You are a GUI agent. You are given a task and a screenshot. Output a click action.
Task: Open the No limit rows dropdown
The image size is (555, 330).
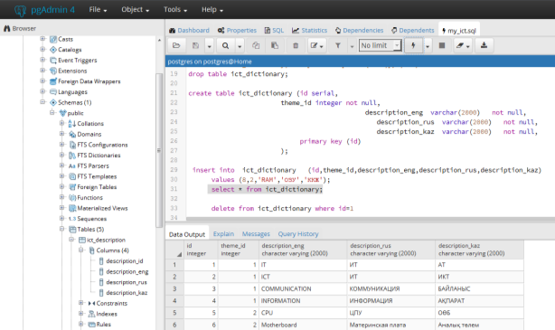pos(381,45)
